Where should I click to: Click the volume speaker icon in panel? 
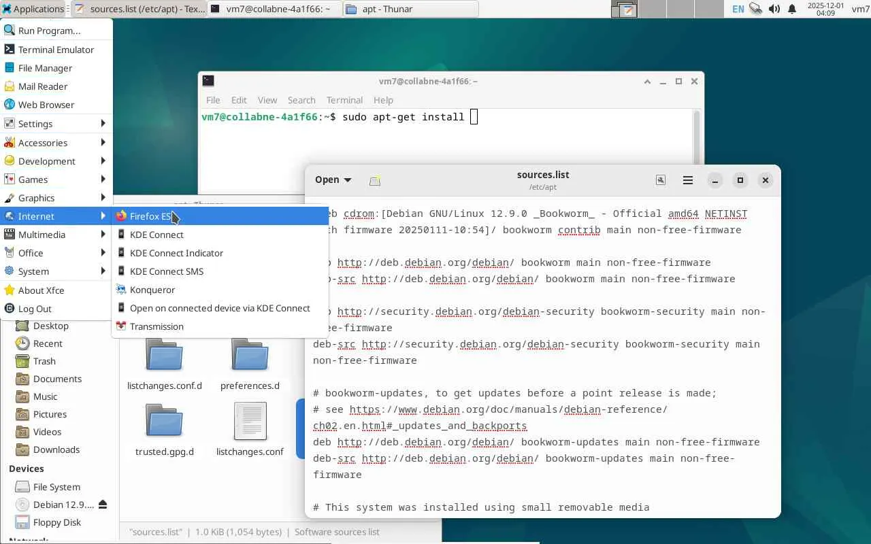click(774, 9)
